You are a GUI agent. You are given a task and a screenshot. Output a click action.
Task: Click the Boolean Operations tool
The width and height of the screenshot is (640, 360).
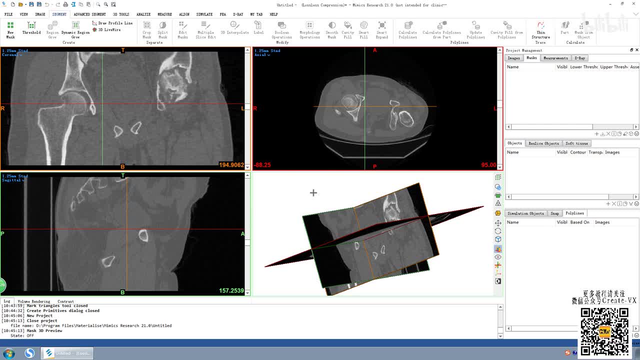point(281,29)
